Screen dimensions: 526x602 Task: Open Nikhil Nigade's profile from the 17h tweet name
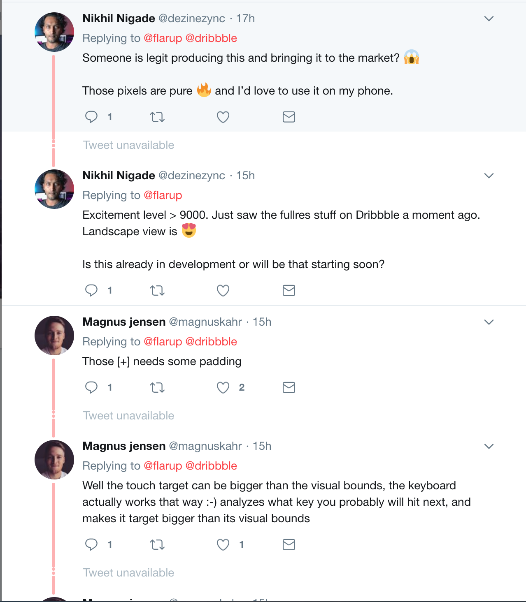119,19
